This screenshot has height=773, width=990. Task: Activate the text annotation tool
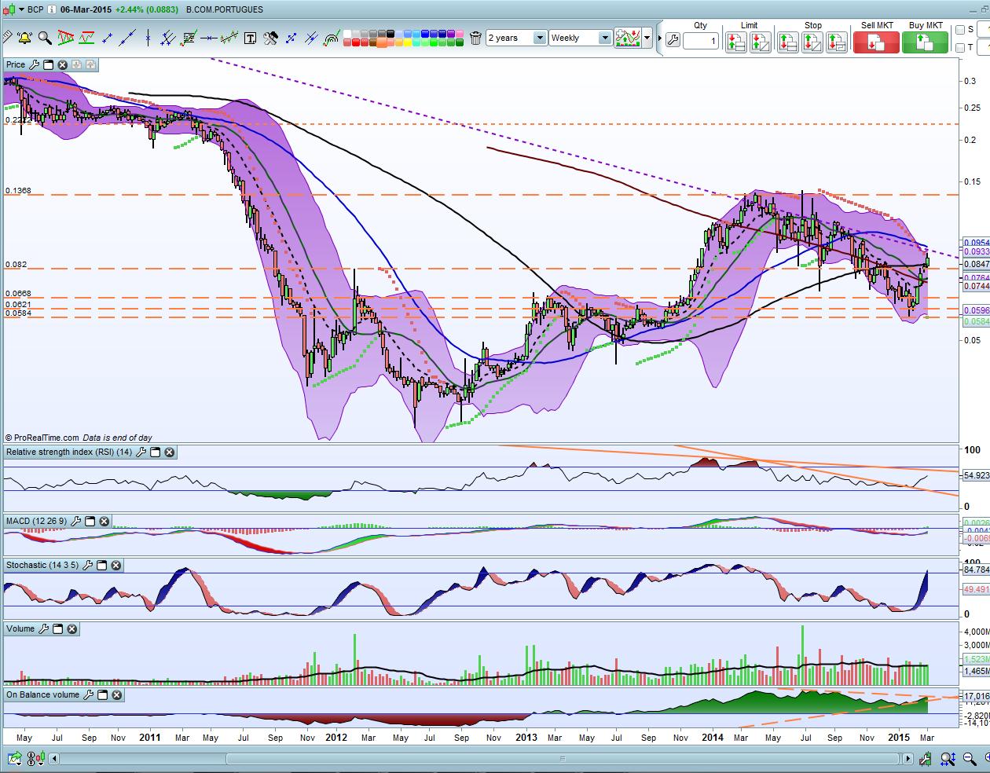[x=250, y=38]
